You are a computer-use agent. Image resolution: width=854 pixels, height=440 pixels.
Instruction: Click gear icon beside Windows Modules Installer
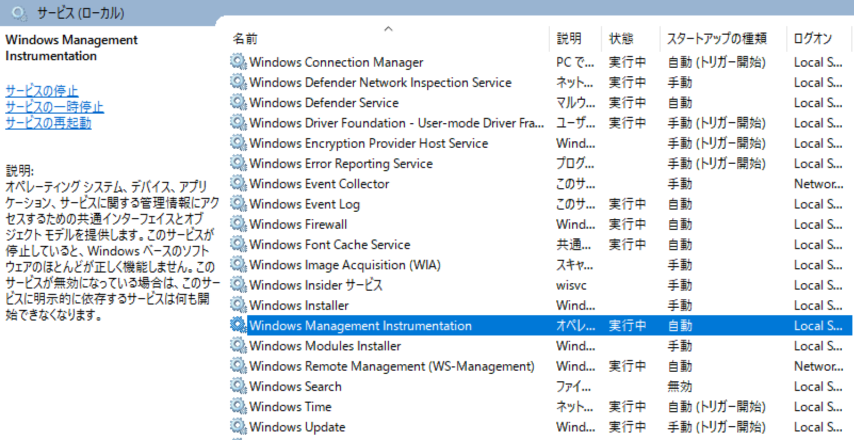pos(238,346)
